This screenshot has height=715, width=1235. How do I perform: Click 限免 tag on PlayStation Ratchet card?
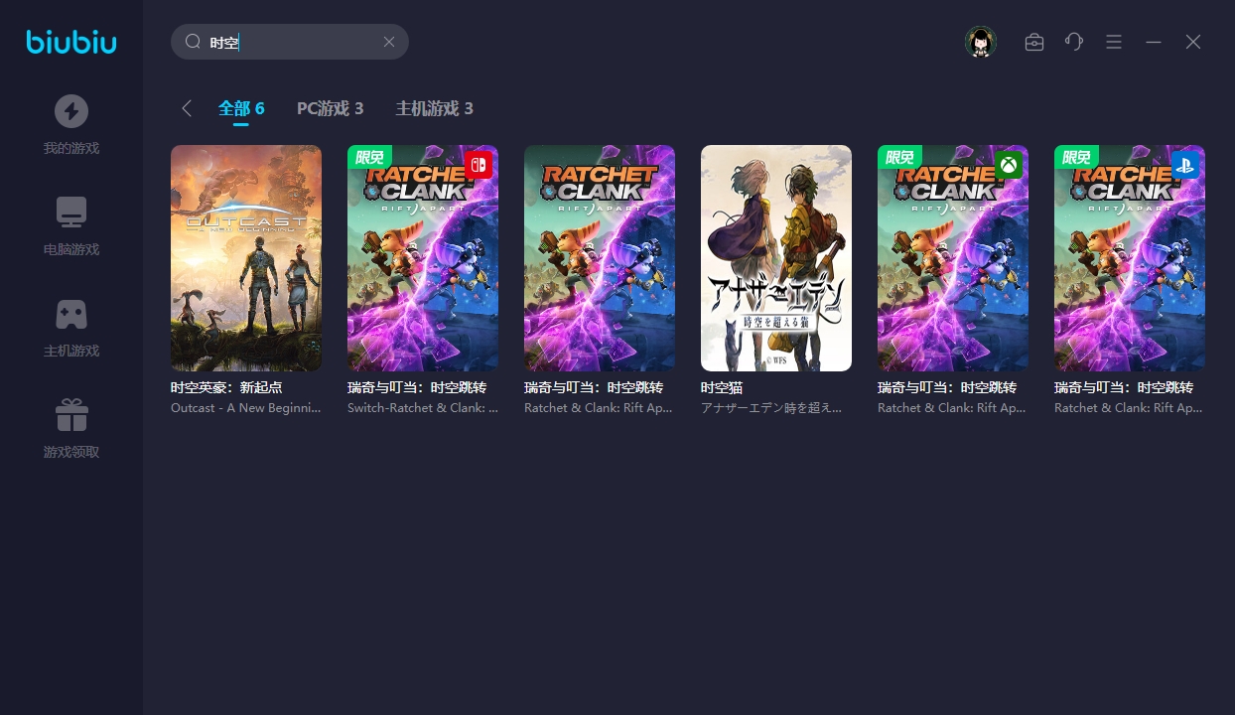[x=1076, y=157]
